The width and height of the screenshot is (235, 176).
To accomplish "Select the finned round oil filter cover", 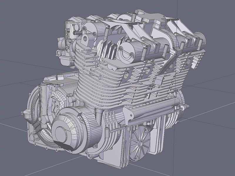I will [140, 144].
